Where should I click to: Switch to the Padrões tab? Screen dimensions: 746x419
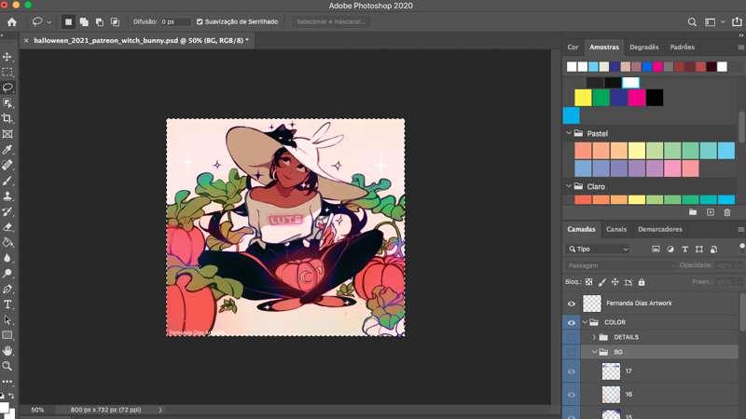click(682, 47)
